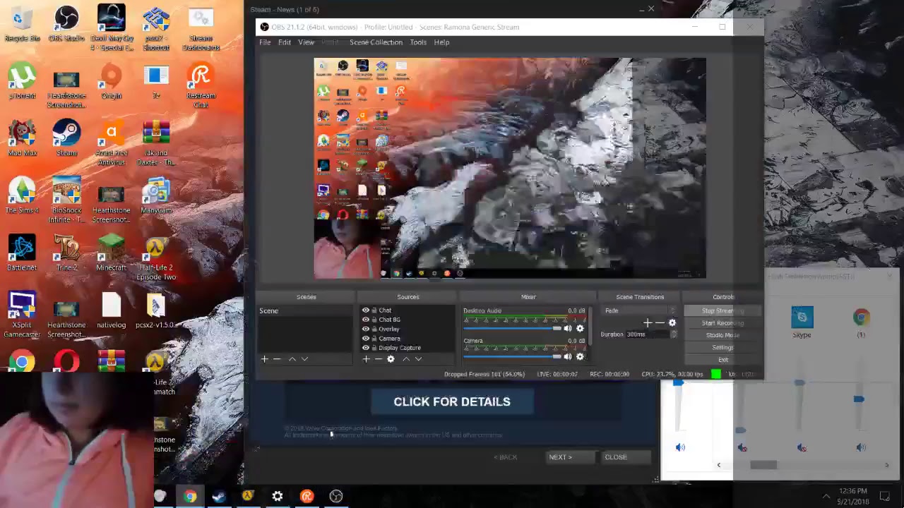Launch Battle.net desktop icon
The image size is (904, 508).
pos(22,253)
